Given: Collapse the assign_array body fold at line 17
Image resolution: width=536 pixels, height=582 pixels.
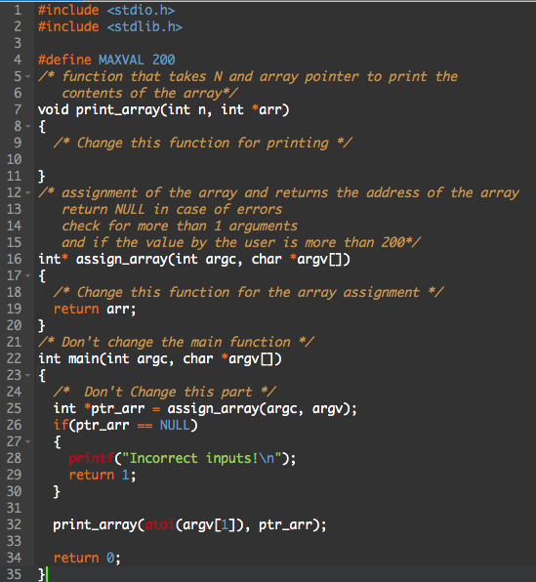Looking at the screenshot, I should tap(28, 276).
